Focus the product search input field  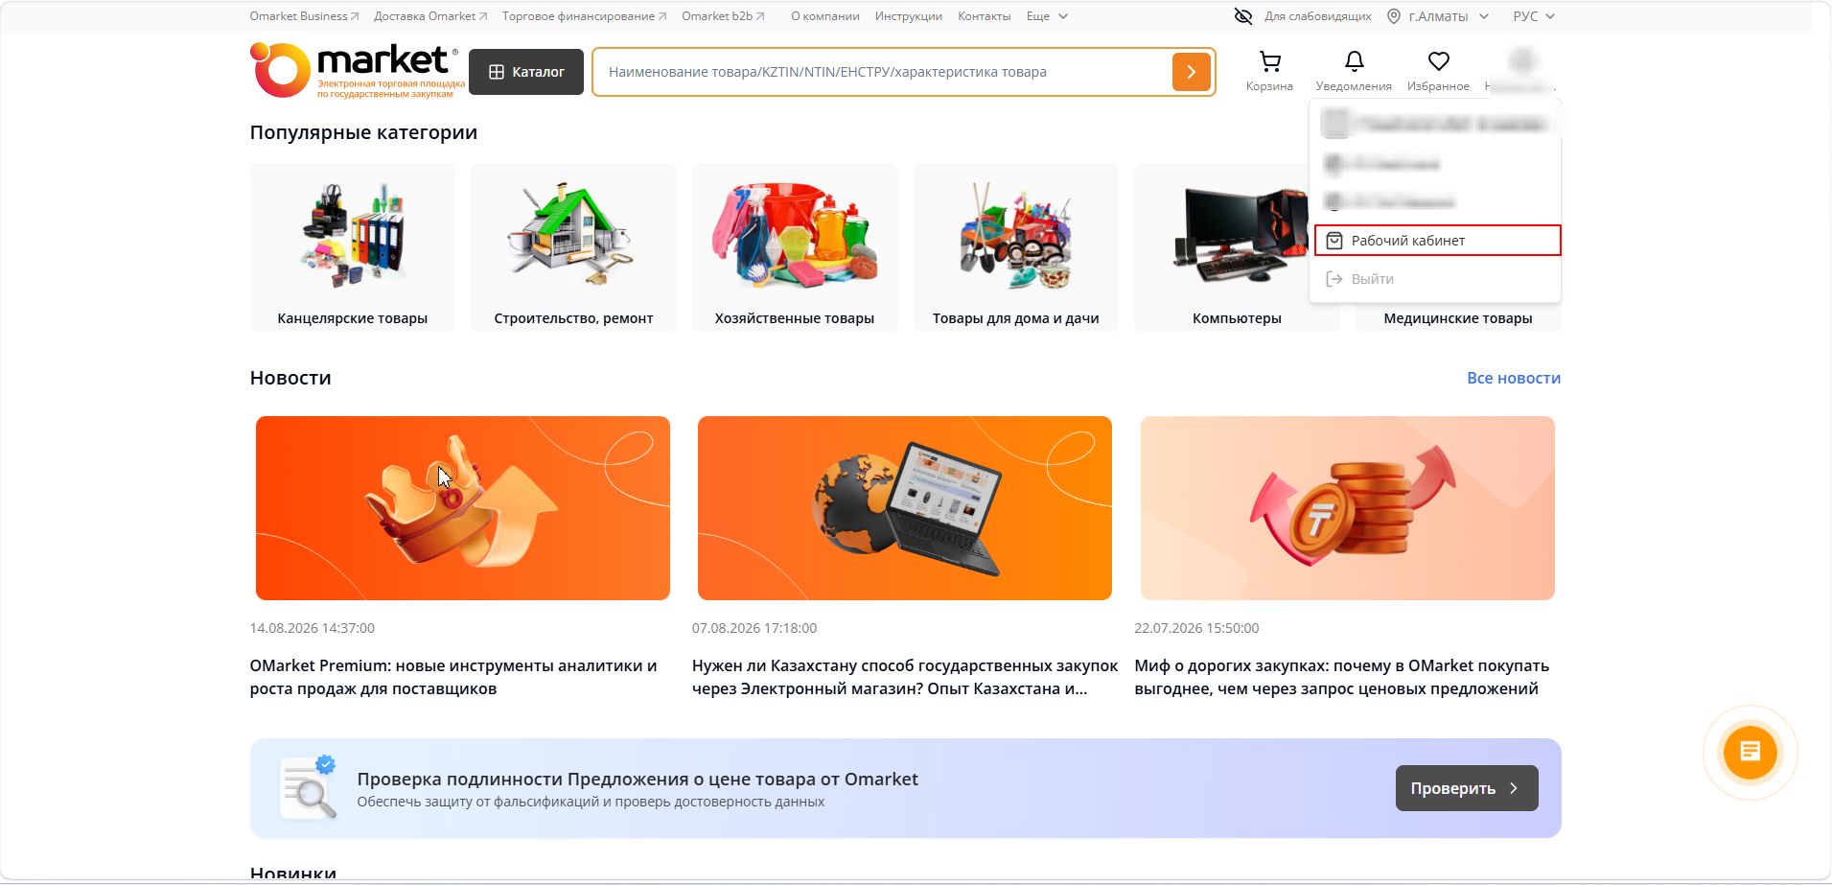pyautogui.click(x=882, y=72)
